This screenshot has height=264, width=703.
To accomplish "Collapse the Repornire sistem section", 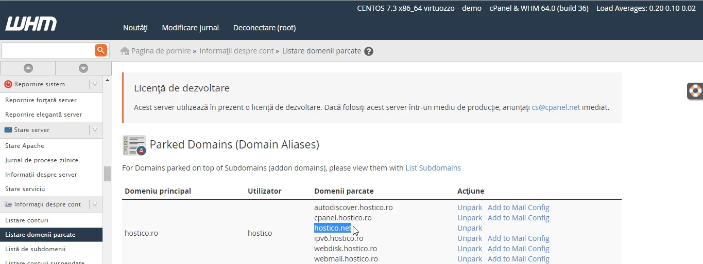I will point(95,84).
